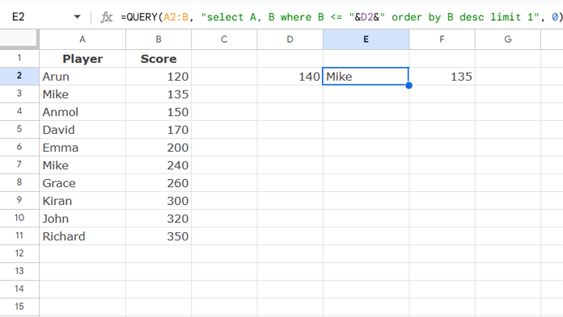Select row 12 header
The image size is (563, 317).
point(19,253)
